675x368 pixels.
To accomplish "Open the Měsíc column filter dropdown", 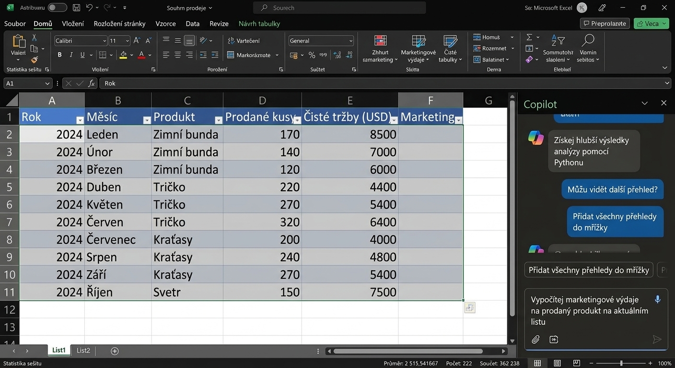I will click(147, 120).
